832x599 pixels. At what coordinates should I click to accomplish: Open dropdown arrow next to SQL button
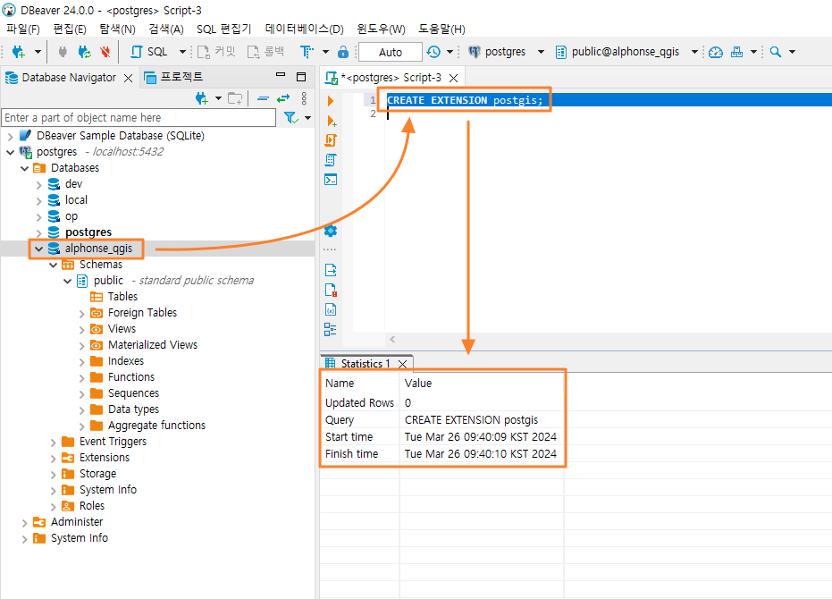[182, 52]
